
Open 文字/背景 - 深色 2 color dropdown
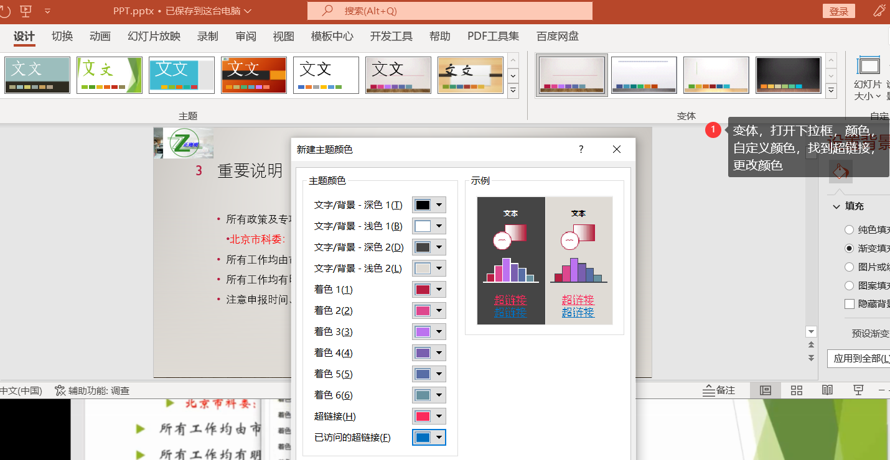(x=429, y=247)
